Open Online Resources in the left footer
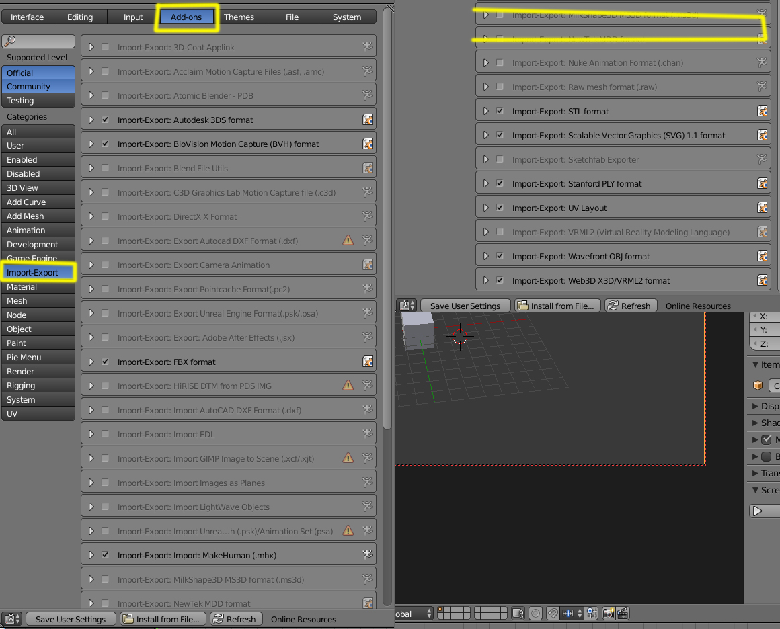780x629 pixels. [303, 619]
